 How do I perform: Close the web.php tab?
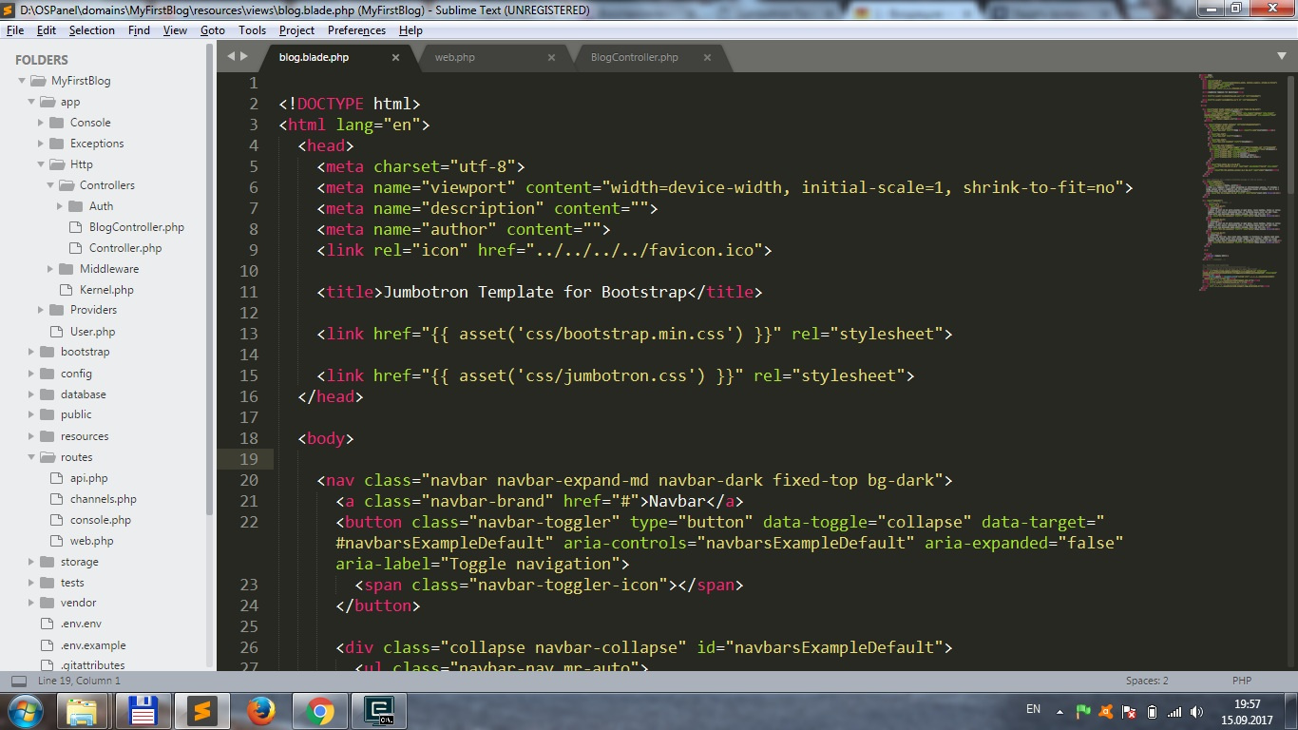(x=551, y=57)
